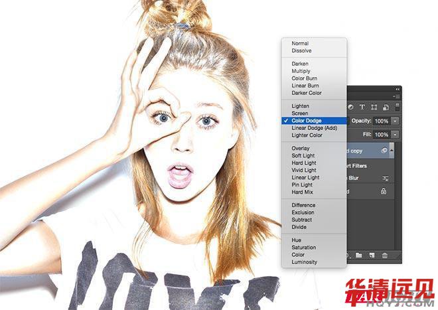Click the new group folder icon
438x310 pixels.
359,255
